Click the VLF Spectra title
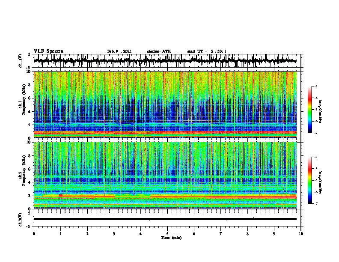 tap(48, 51)
